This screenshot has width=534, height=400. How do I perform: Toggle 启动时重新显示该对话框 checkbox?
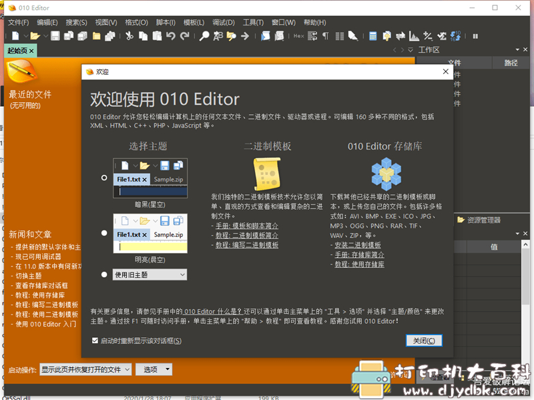pos(95,341)
